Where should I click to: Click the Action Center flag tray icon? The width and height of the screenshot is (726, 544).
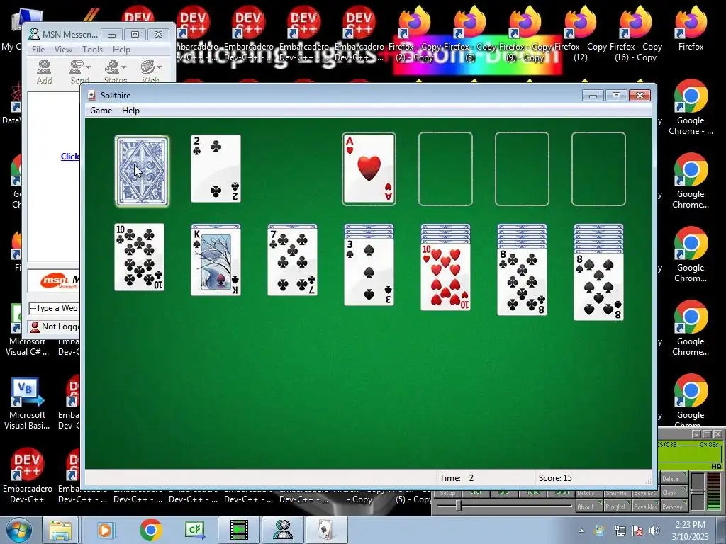tap(637, 531)
